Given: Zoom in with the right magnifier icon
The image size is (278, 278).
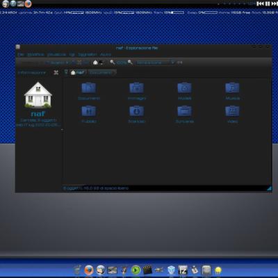Looking at the screenshot, I should pyautogui.click(x=130, y=62).
